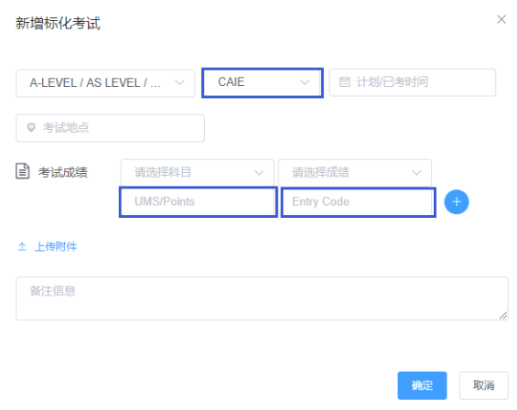
Task: Cancel with the 取消 button
Action: point(484,385)
